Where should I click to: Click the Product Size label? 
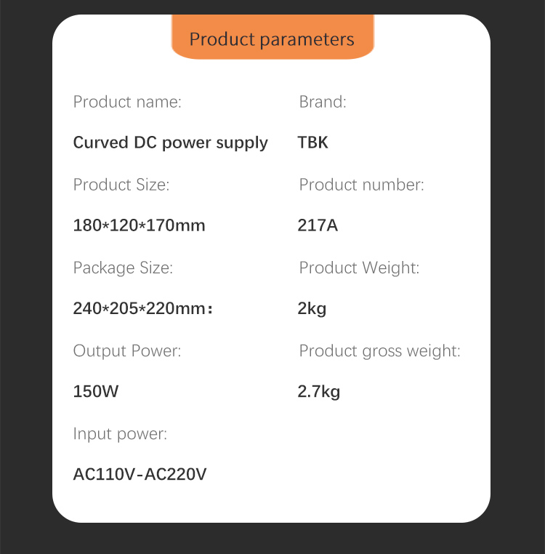click(x=121, y=185)
